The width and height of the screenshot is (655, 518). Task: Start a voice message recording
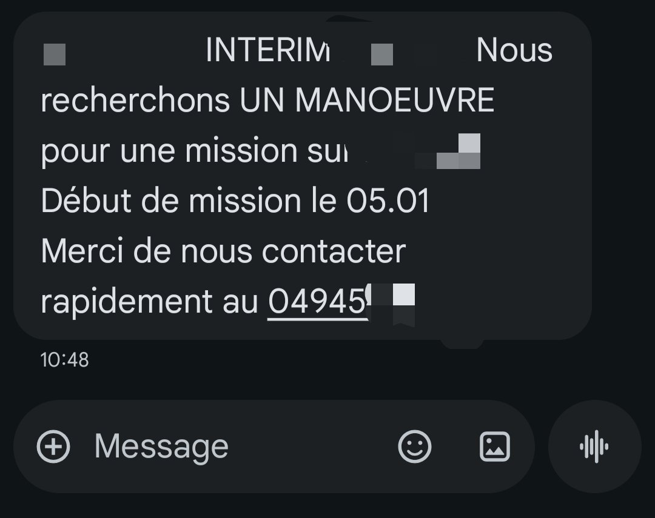click(x=594, y=447)
